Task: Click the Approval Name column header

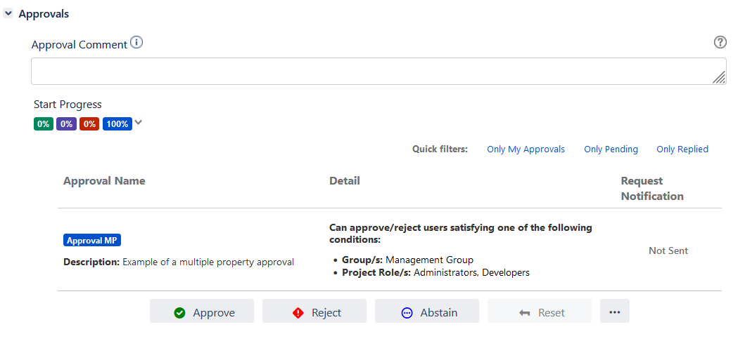Action: pos(104,181)
